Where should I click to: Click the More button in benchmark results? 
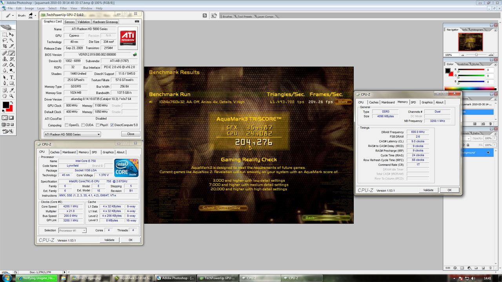[x=343, y=102]
